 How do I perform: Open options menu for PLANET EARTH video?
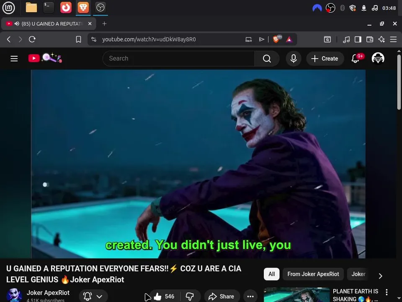pos(387,292)
